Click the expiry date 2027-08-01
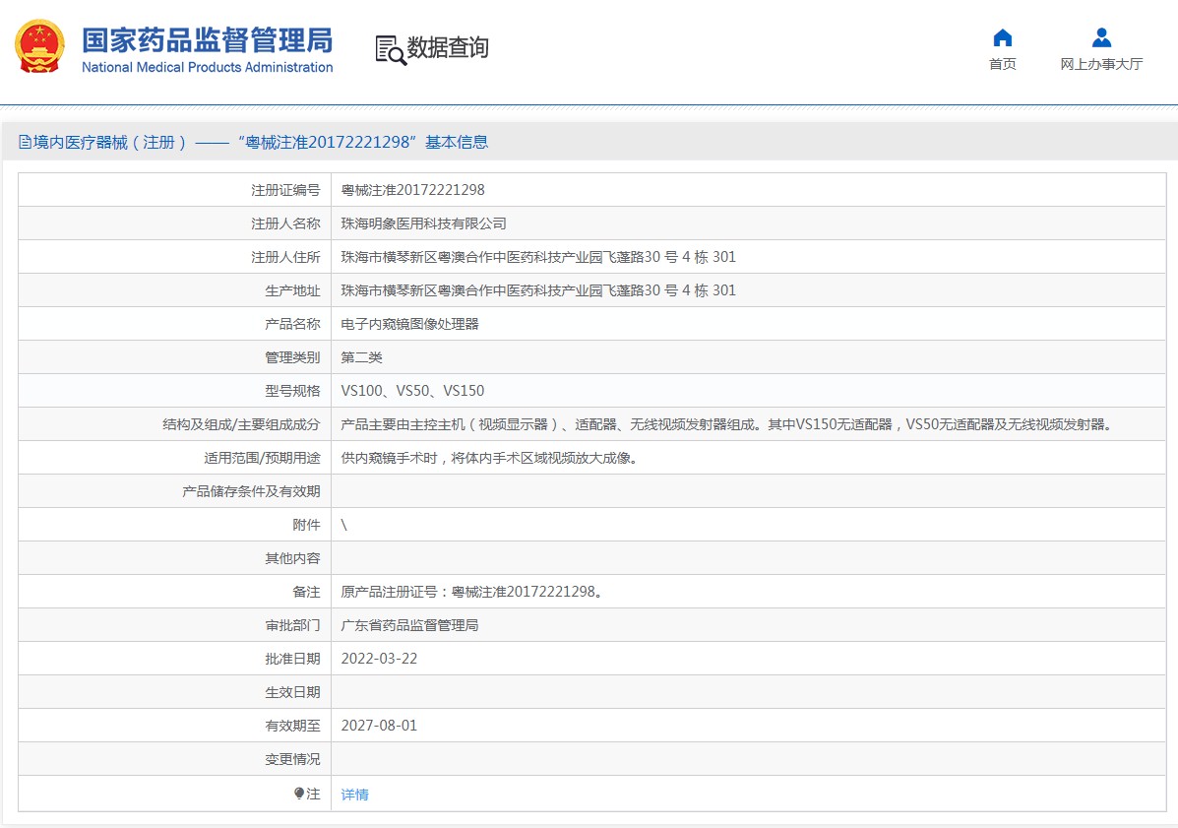The height and width of the screenshot is (828, 1178). pos(379,726)
